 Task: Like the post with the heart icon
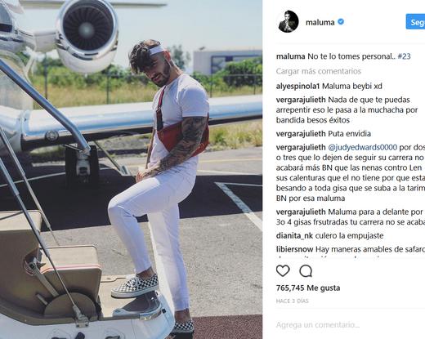(283, 271)
